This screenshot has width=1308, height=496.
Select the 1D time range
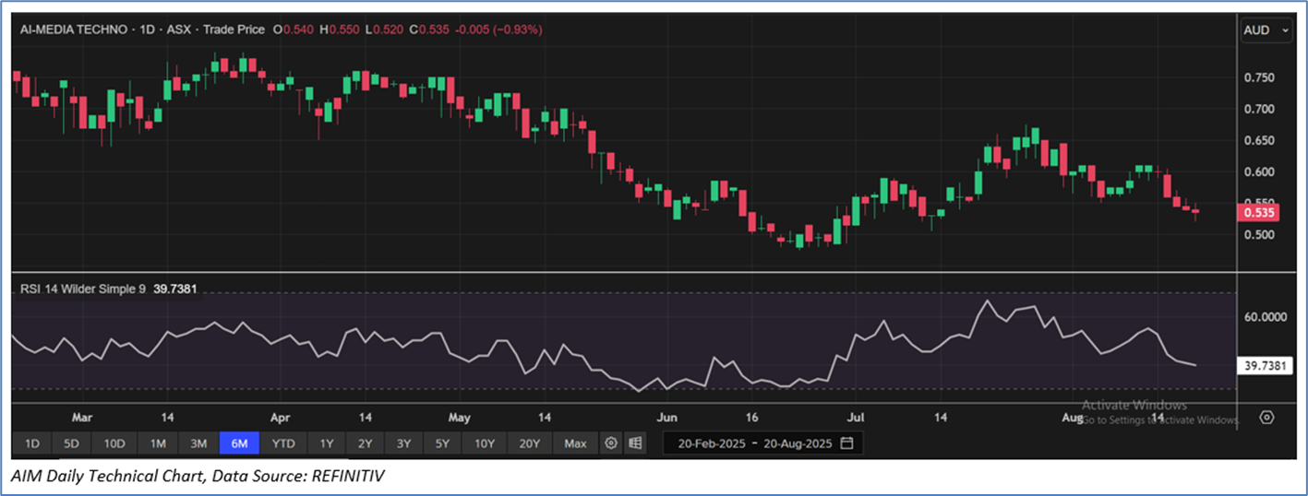32,443
